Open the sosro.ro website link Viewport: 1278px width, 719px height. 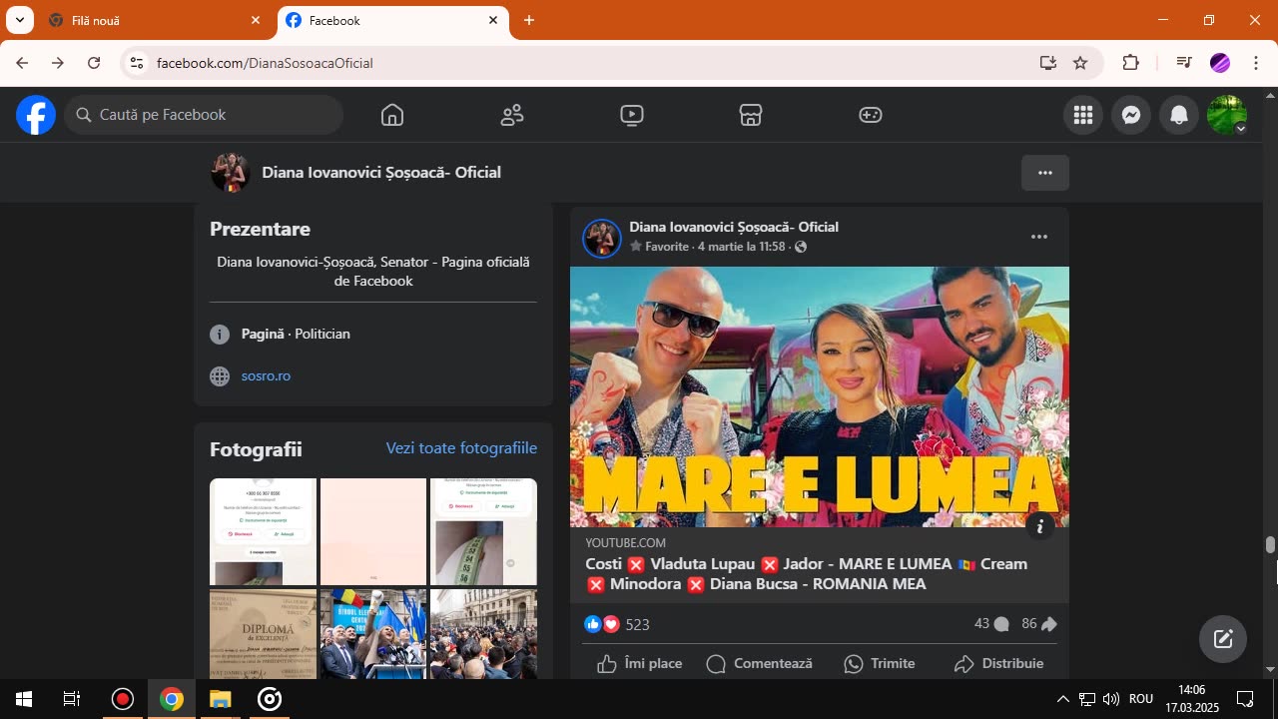click(266, 376)
